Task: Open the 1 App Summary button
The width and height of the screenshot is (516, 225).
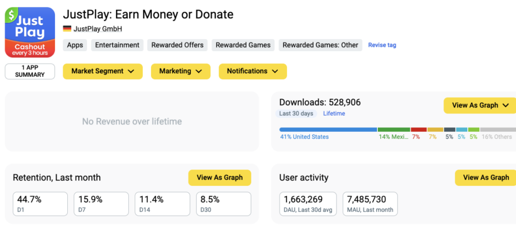Action: click(30, 71)
